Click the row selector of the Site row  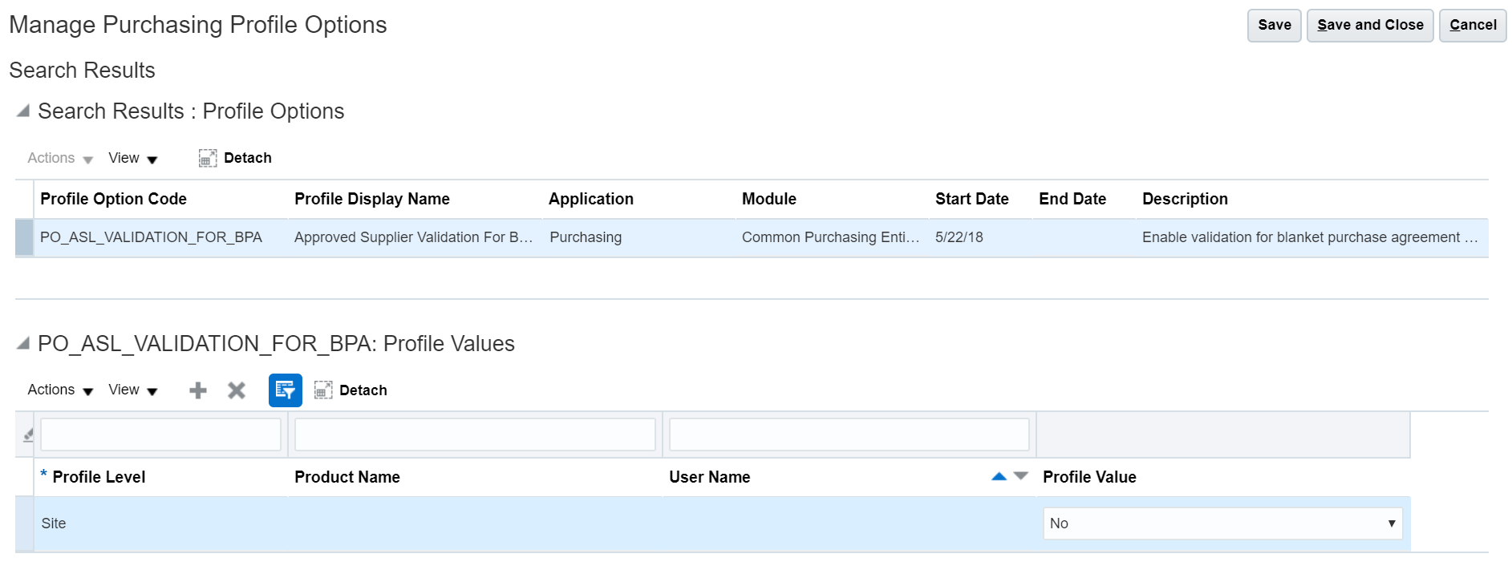click(24, 523)
